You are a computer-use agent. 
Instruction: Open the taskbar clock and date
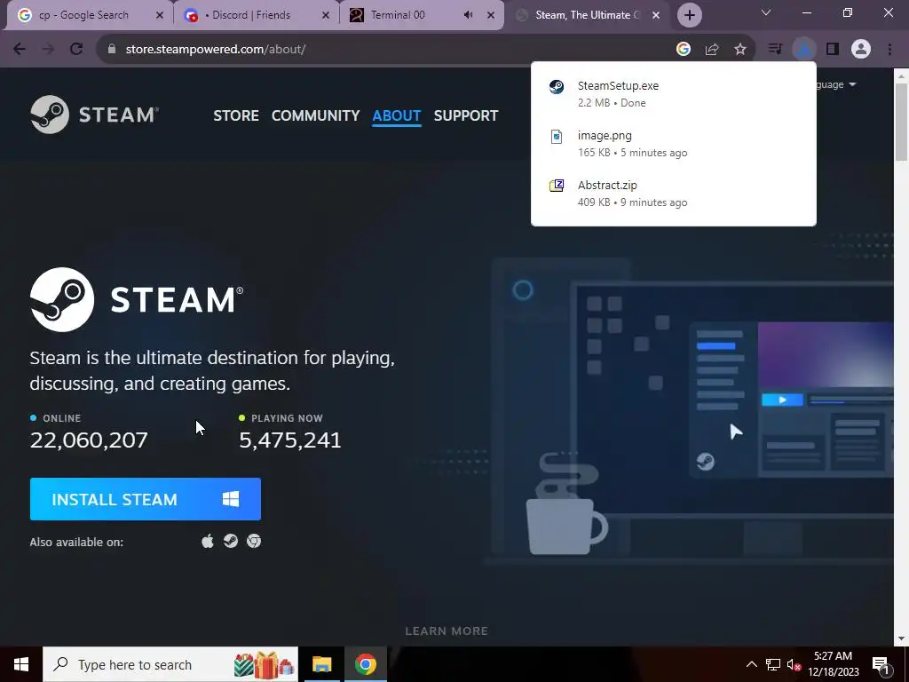pyautogui.click(x=833, y=664)
